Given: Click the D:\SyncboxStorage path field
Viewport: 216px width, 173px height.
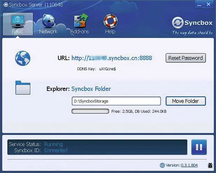Looking at the screenshot, I should pyautogui.click(x=116, y=101).
